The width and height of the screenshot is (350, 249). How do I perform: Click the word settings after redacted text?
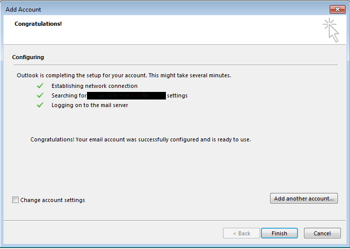178,95
